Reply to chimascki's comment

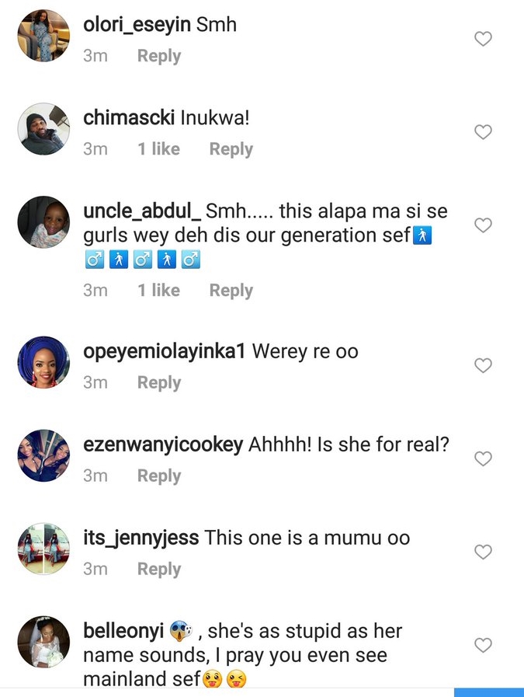pyautogui.click(x=231, y=149)
